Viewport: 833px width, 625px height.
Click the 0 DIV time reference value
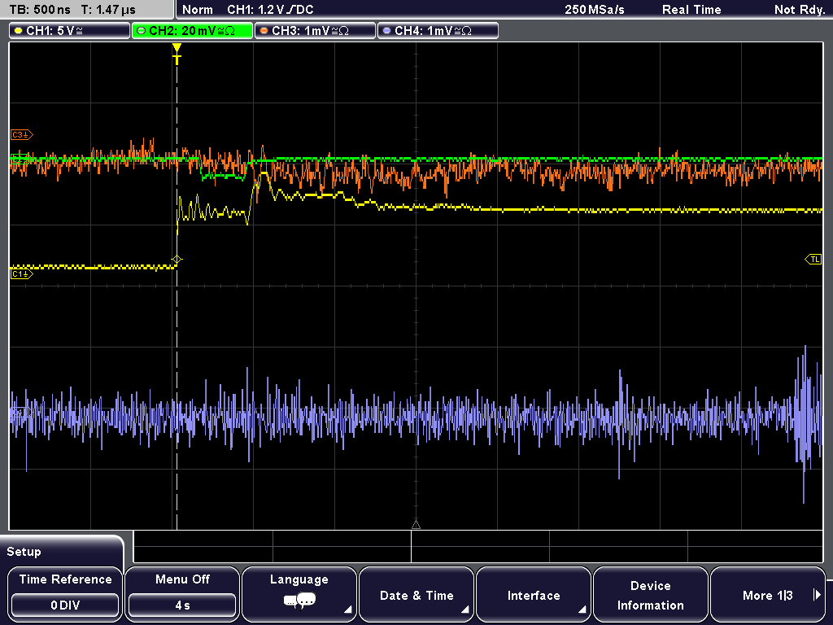65,605
